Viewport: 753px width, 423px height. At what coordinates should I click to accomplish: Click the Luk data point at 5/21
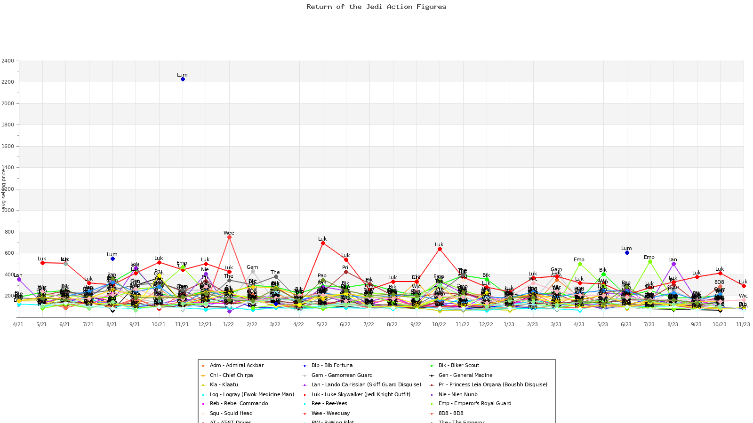tap(42, 263)
